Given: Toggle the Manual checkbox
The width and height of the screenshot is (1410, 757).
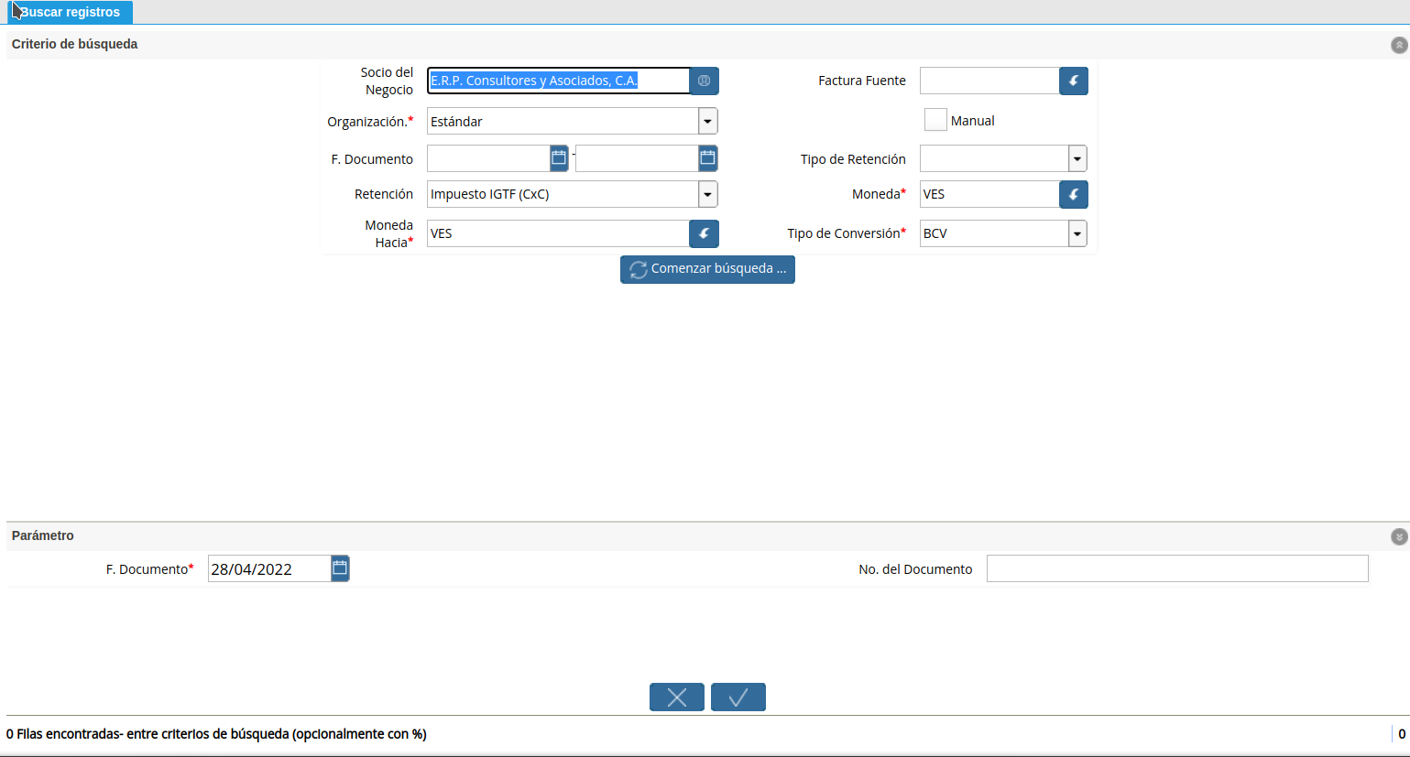Looking at the screenshot, I should (x=935, y=120).
